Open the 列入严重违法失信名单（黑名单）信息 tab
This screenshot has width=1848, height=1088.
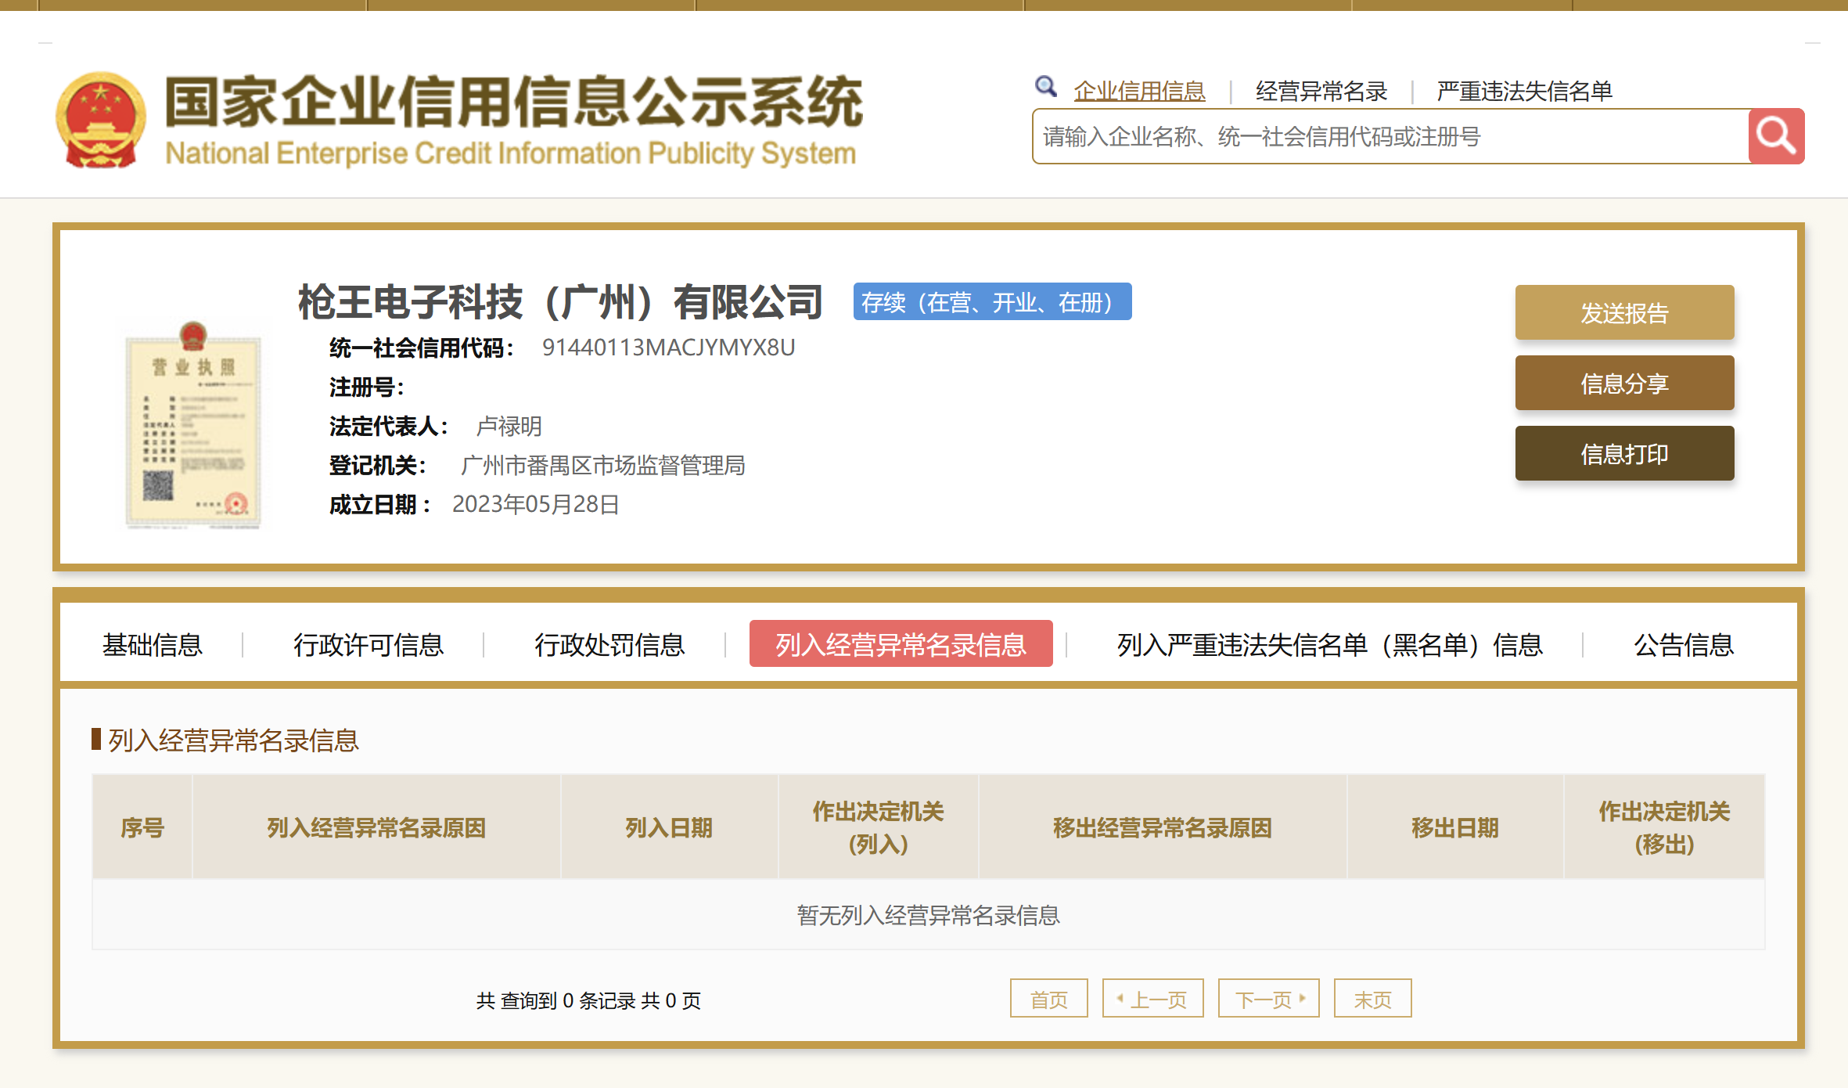pyautogui.click(x=1329, y=645)
